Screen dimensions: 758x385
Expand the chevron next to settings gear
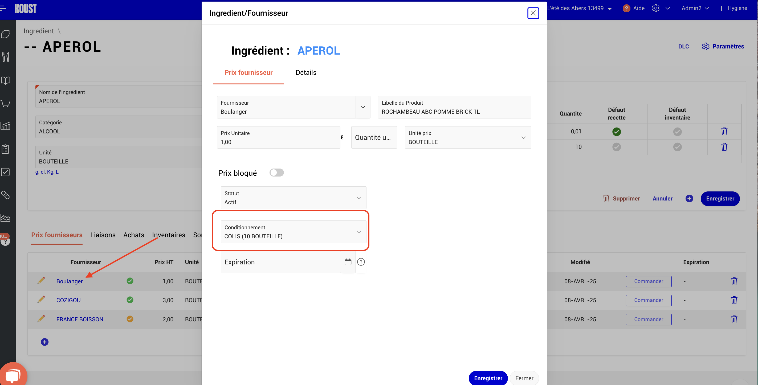click(x=668, y=8)
